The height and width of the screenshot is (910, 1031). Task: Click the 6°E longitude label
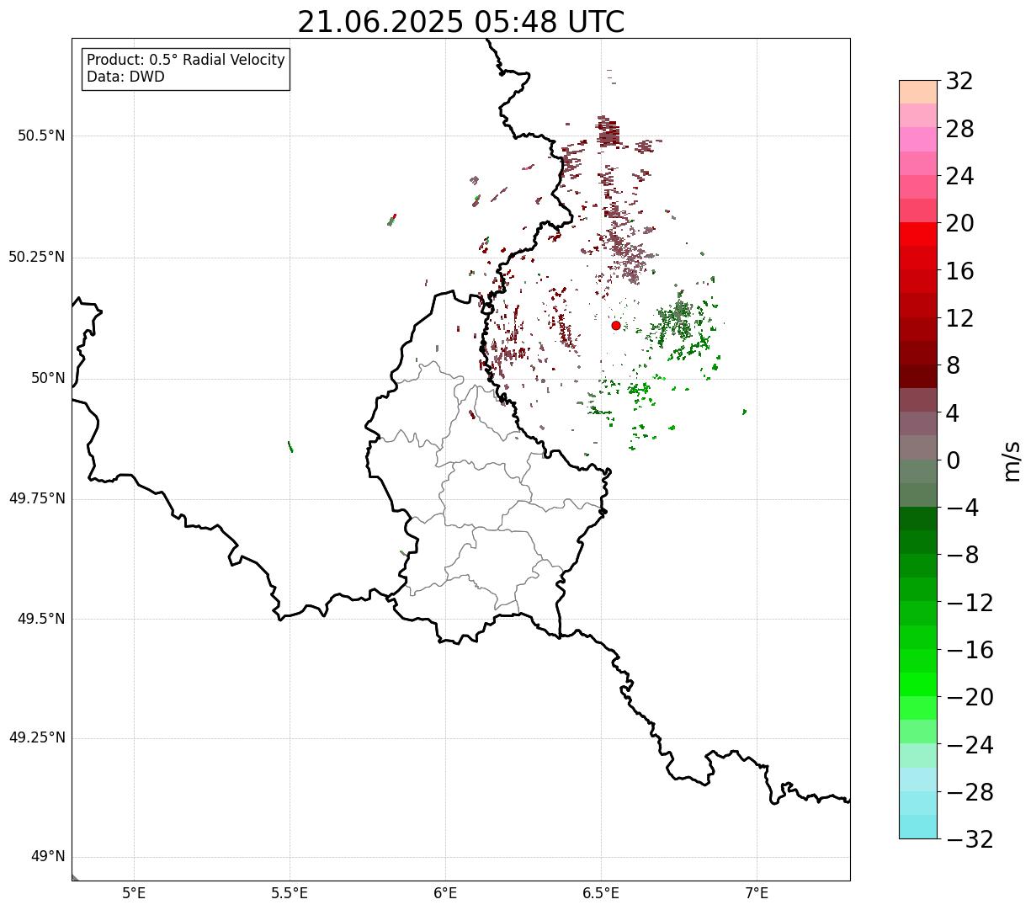coord(445,893)
